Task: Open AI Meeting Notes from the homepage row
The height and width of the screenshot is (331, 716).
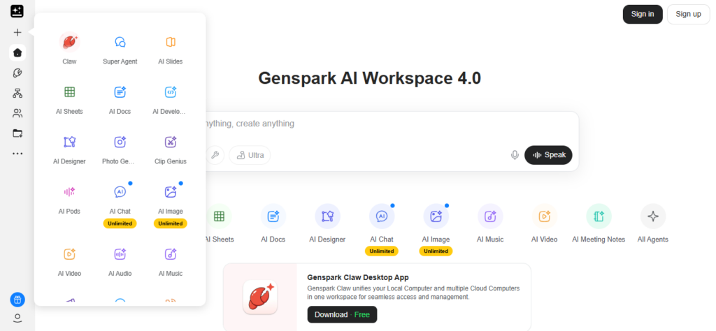Action: point(599,223)
